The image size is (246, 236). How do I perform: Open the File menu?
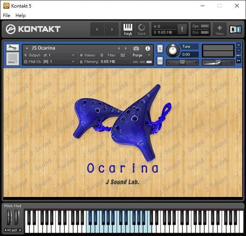[6, 16]
